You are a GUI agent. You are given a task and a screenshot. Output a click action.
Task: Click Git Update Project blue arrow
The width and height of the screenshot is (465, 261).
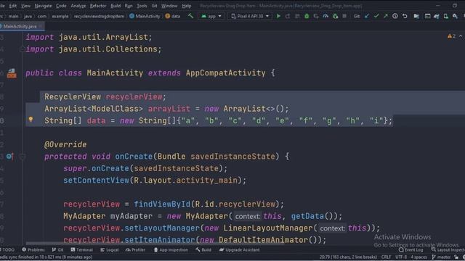pyautogui.click(x=367, y=16)
